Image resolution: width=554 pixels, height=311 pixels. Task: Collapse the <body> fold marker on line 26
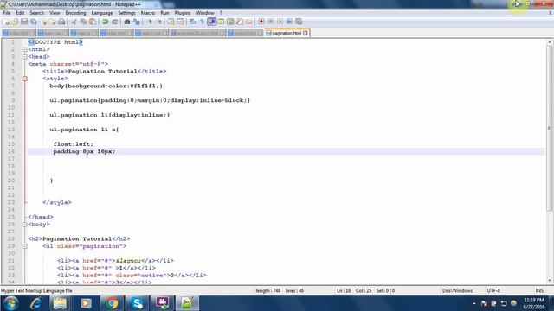click(x=25, y=225)
